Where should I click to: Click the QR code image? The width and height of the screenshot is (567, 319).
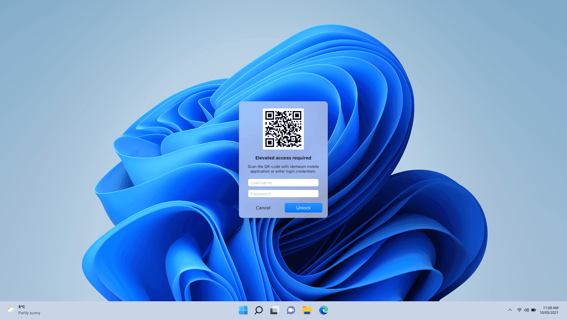coord(283,129)
